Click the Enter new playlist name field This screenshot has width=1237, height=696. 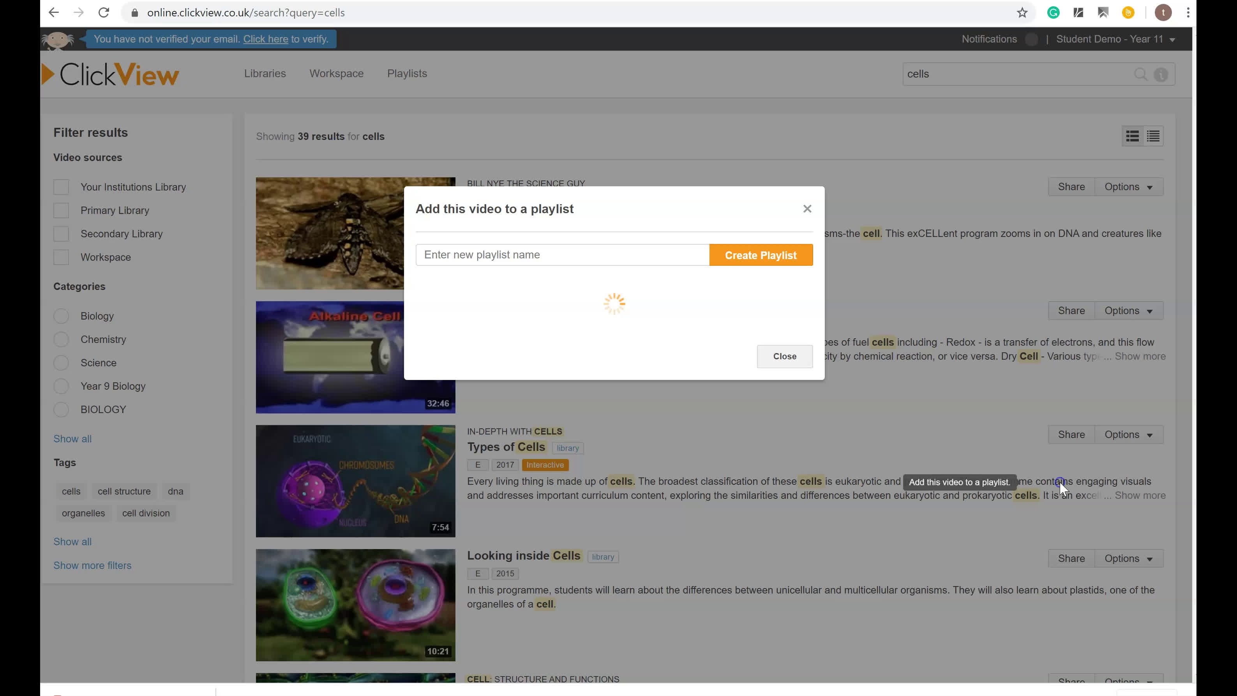point(562,254)
